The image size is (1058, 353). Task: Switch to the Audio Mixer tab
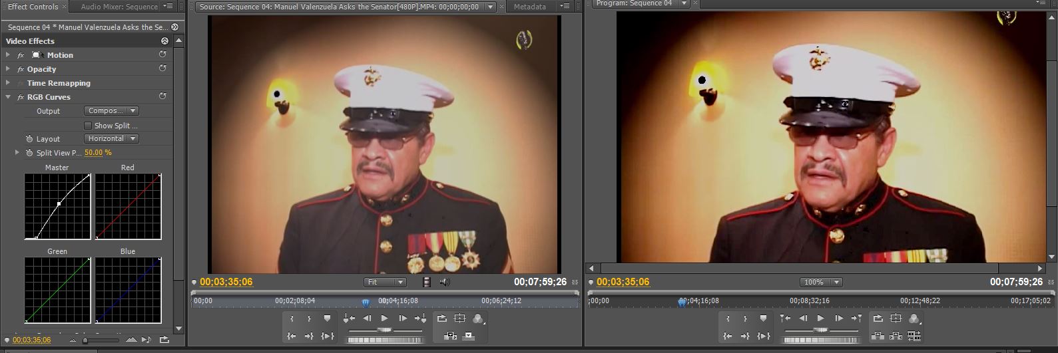[119, 7]
